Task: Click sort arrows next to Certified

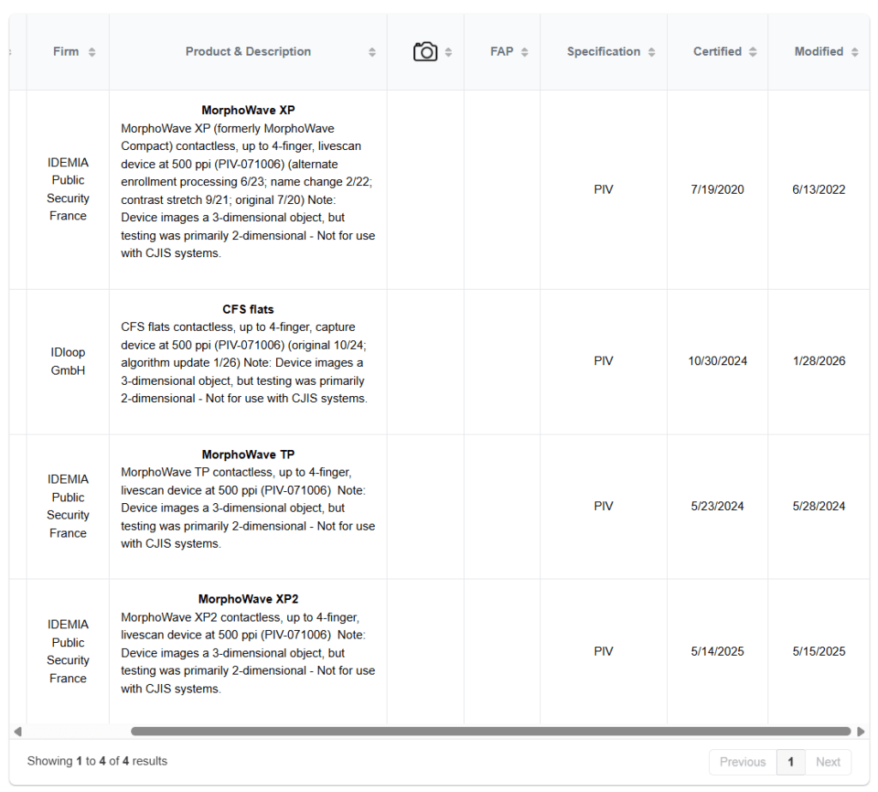Action: [x=753, y=52]
